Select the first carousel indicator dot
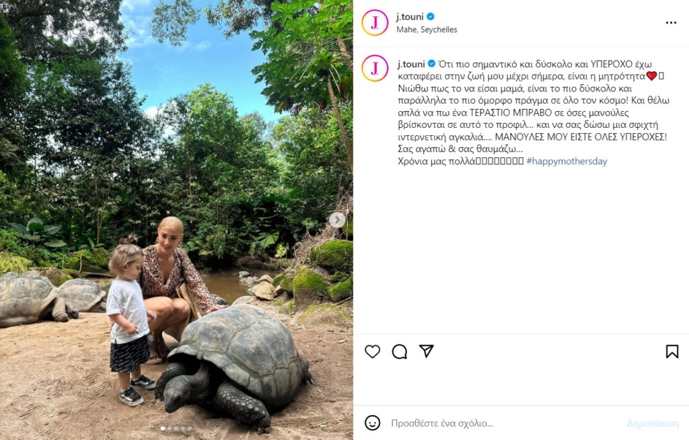This screenshot has width=689, height=440. click(161, 428)
